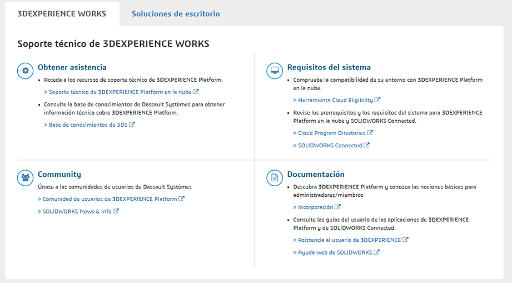
Task: Click external-link icon after Comunidad de usuarios link
Action: pos(182,198)
